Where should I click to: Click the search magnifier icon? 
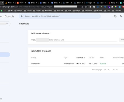pyautogui.click(x=22, y=16)
